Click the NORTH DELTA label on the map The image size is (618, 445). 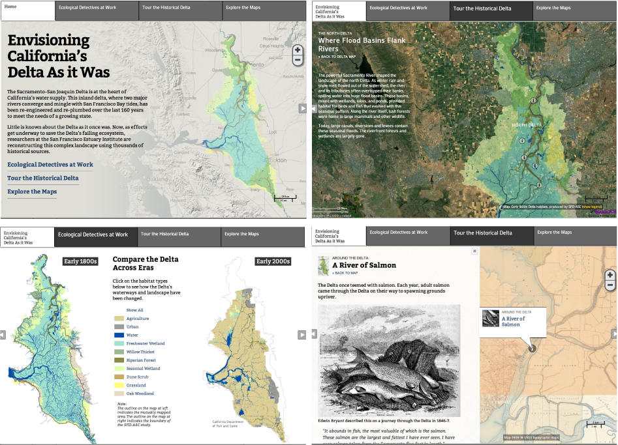(x=527, y=125)
